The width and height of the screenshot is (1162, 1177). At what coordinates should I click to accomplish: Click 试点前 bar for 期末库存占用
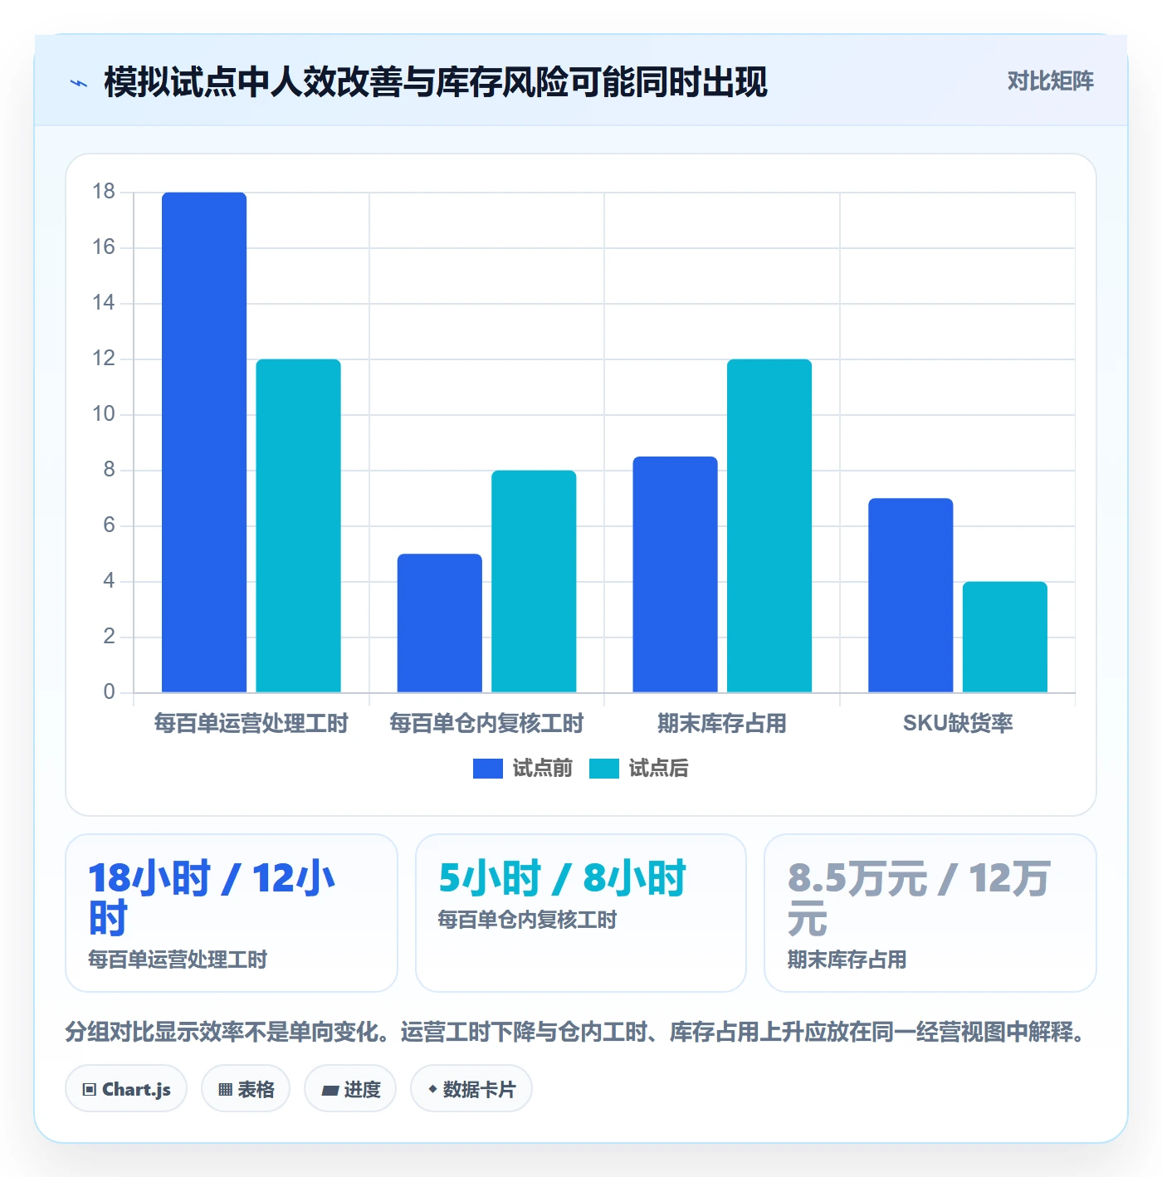675,574
